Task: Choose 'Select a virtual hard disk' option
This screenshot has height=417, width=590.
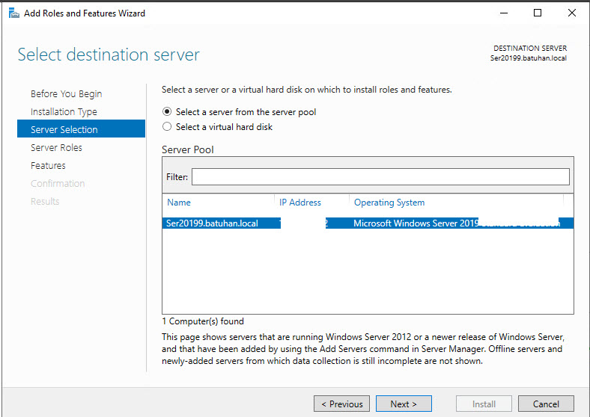Action: (x=167, y=127)
